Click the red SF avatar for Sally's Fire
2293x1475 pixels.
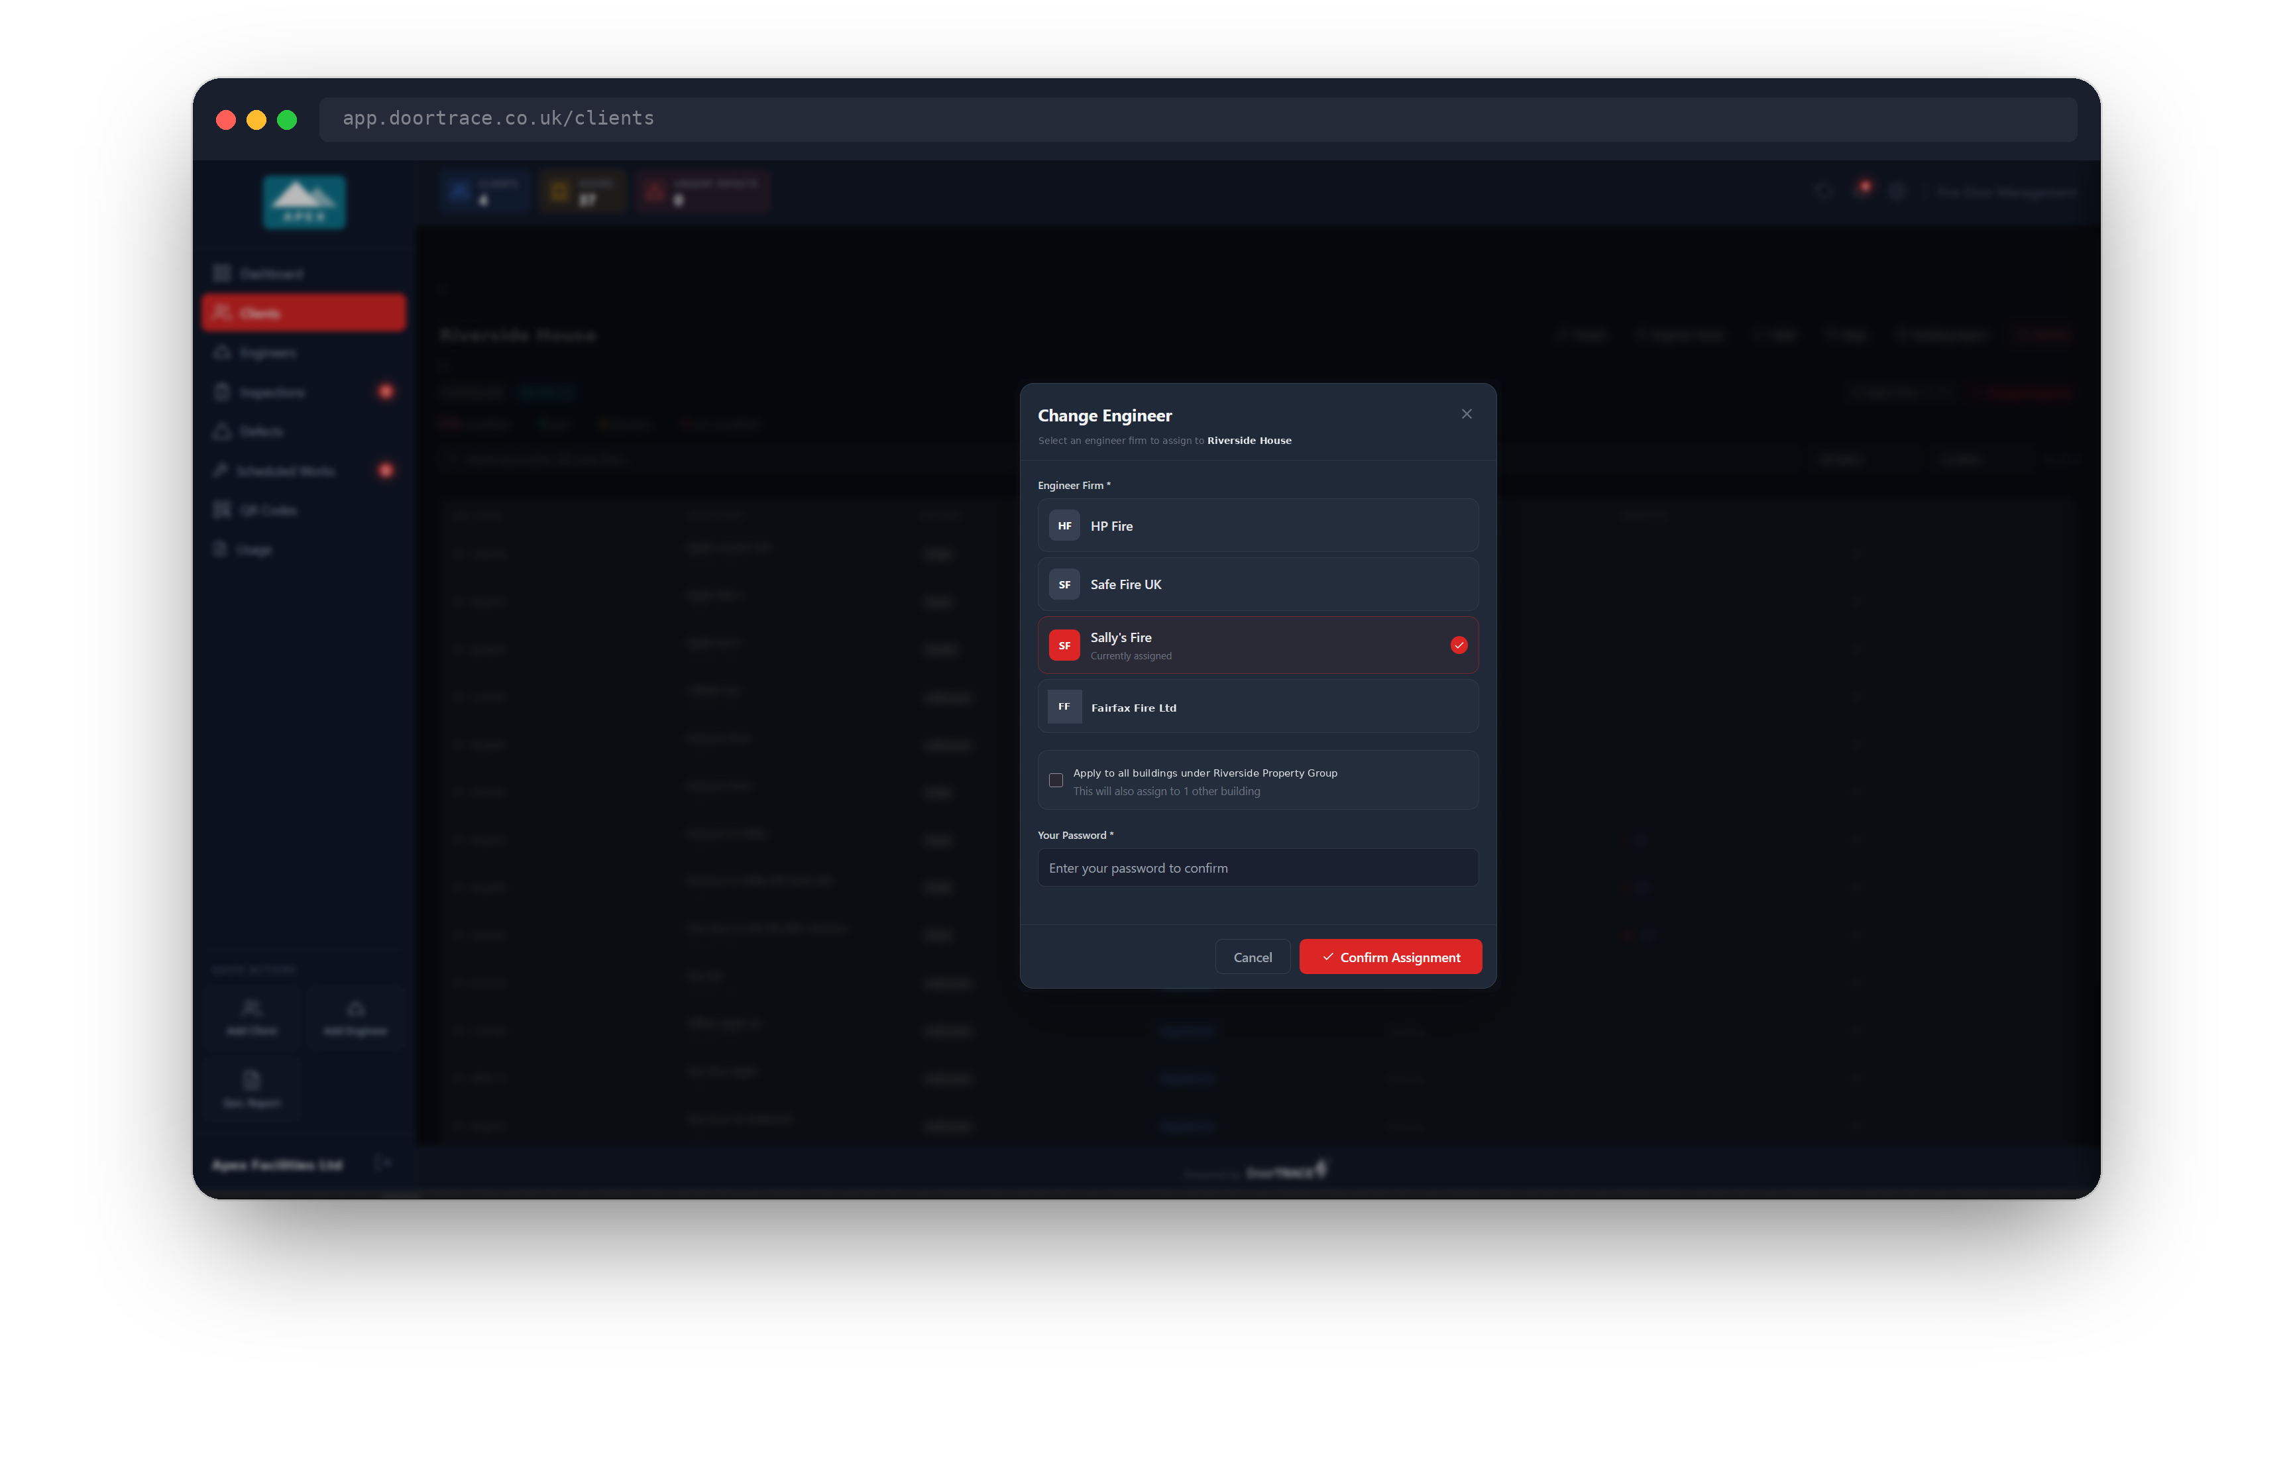[1063, 645]
